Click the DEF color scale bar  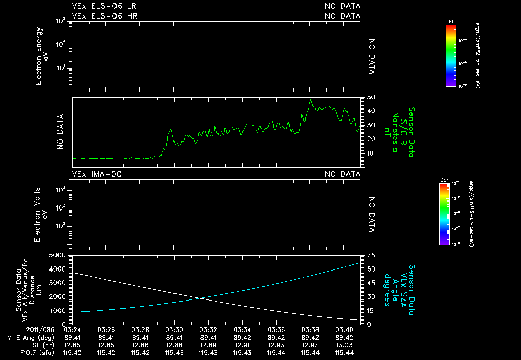point(444,214)
